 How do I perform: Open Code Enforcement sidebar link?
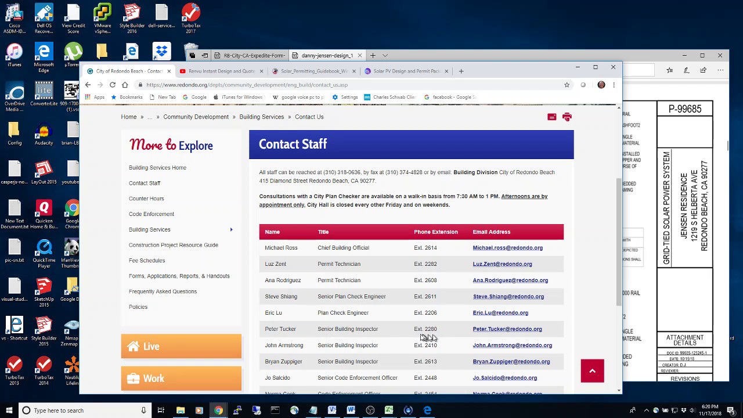tap(152, 214)
